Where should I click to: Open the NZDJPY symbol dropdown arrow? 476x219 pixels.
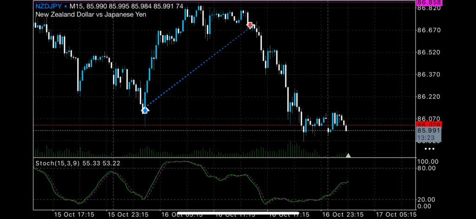pyautogui.click(x=66, y=6)
